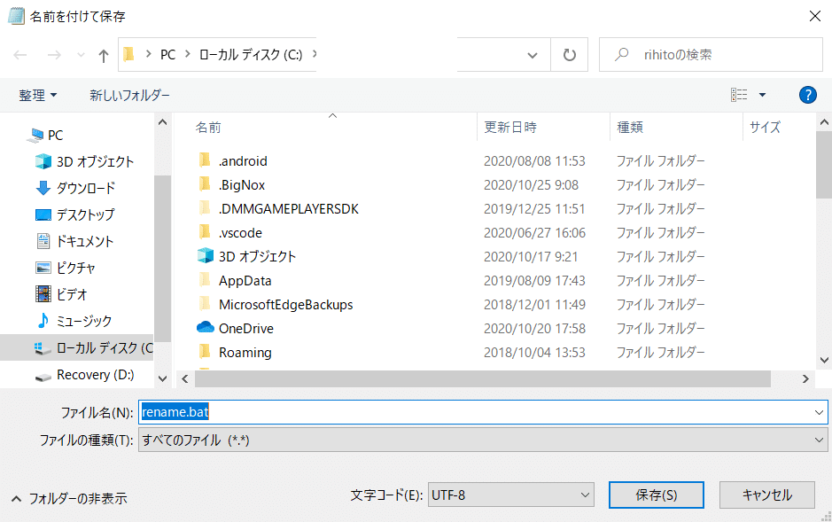The image size is (832, 522).
Task: Click 3D オブジェクト cube icon in file list
Action: pos(206,256)
